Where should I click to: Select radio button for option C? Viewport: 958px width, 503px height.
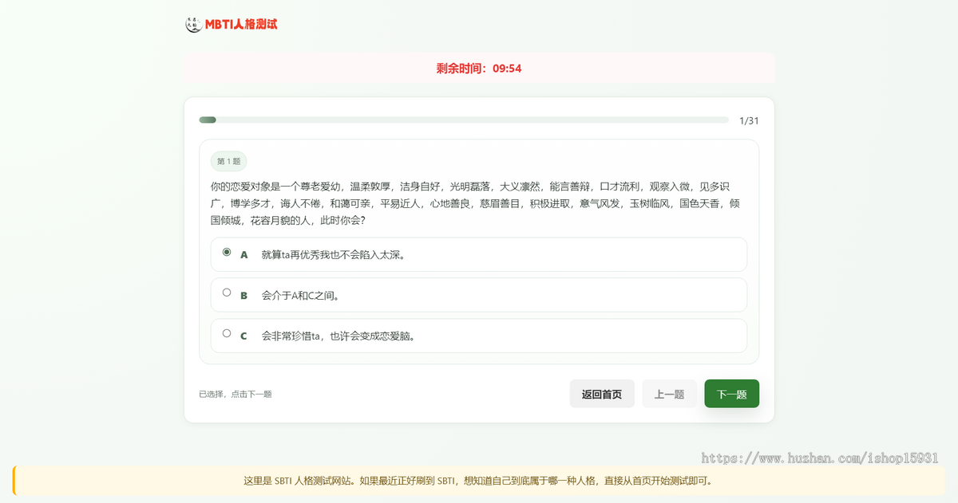(227, 333)
